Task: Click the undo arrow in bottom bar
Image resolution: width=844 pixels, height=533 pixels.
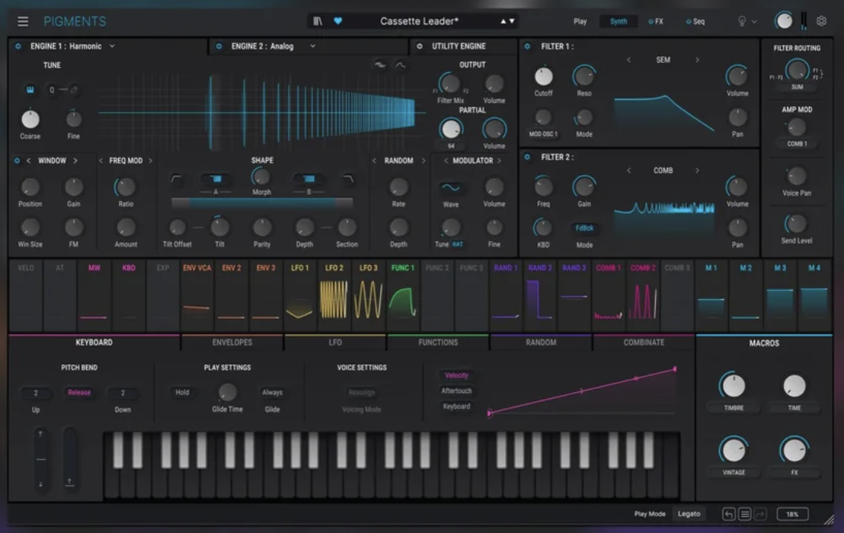Action: point(729,515)
